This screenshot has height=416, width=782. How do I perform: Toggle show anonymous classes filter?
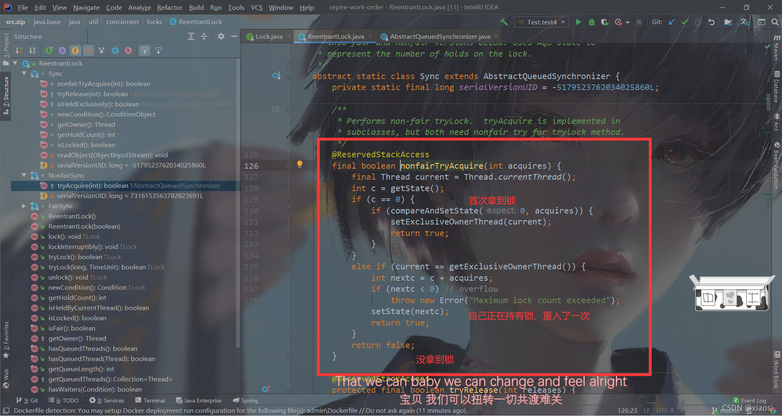click(x=115, y=51)
